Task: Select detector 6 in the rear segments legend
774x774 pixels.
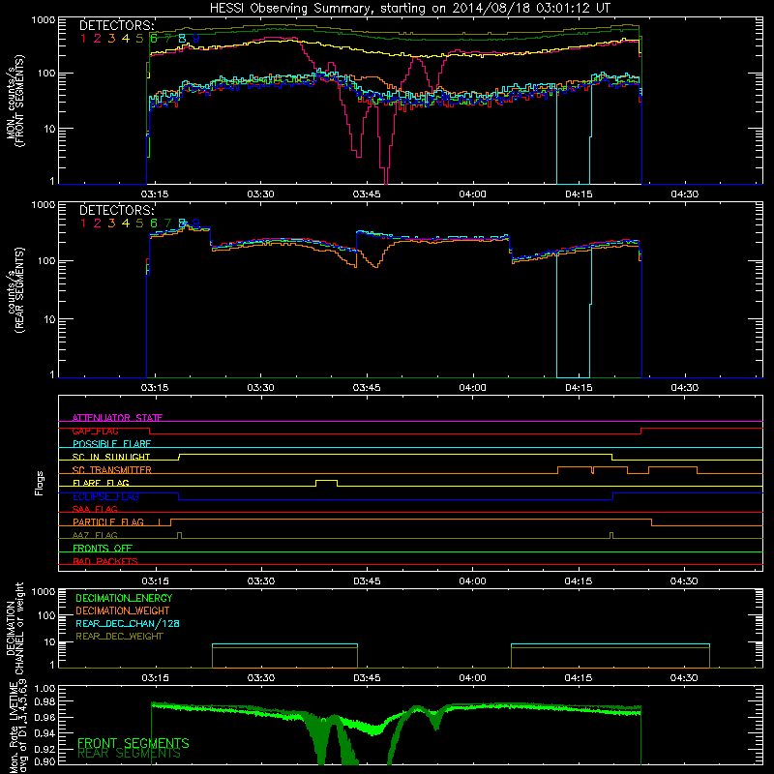Action: pos(154,223)
